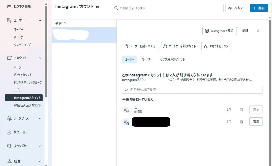Expand the データソース sidebar section
272x166 pixels.
[40, 118]
